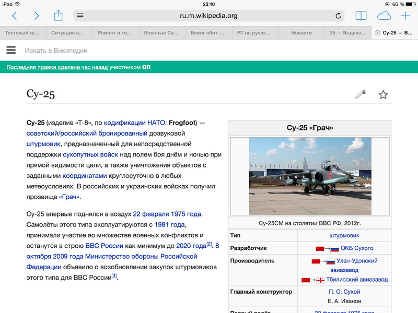Open the user DR link in the green bar
The height and width of the screenshot is (313, 418).
146,67
